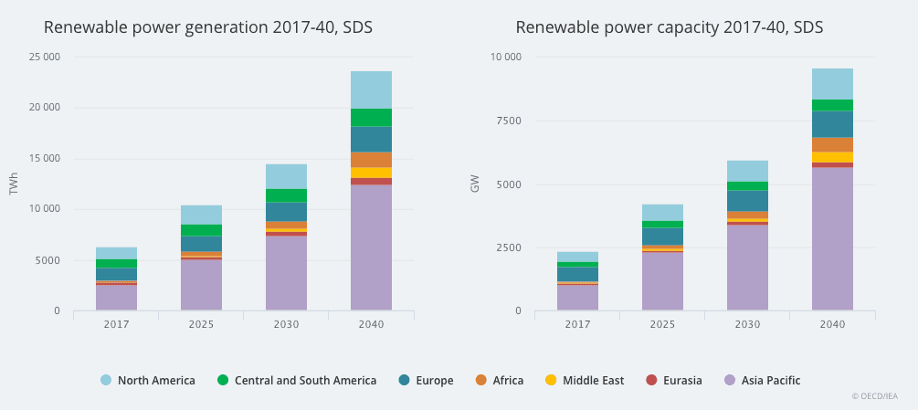Viewport: 918px width, 410px height.
Task: Toggle North America legend series
Action: click(x=147, y=380)
